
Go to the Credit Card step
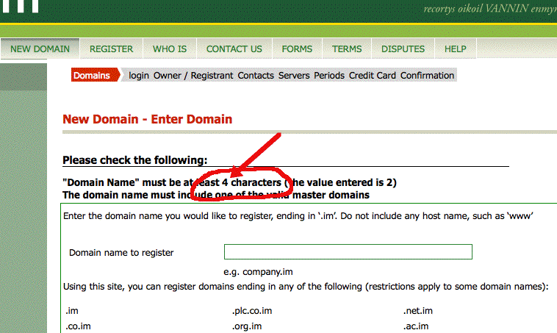tap(372, 75)
